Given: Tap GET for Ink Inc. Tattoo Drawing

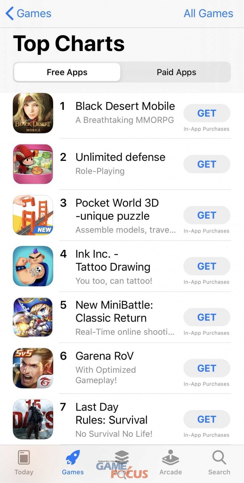Looking at the screenshot, I should coord(207,266).
